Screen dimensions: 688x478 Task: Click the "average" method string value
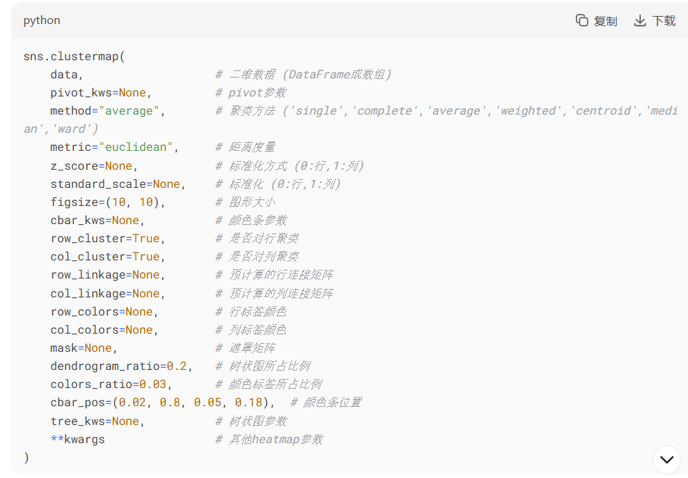pyautogui.click(x=129, y=111)
